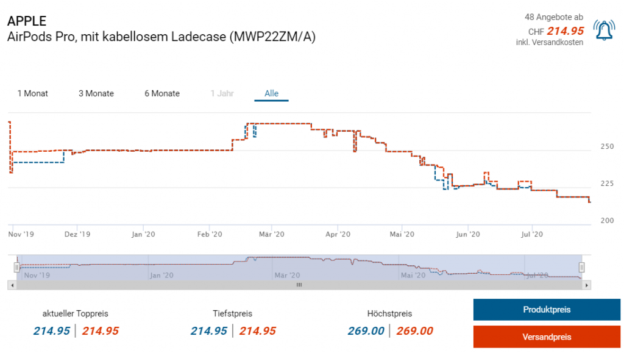Click the navigator's right range handle

581,267
